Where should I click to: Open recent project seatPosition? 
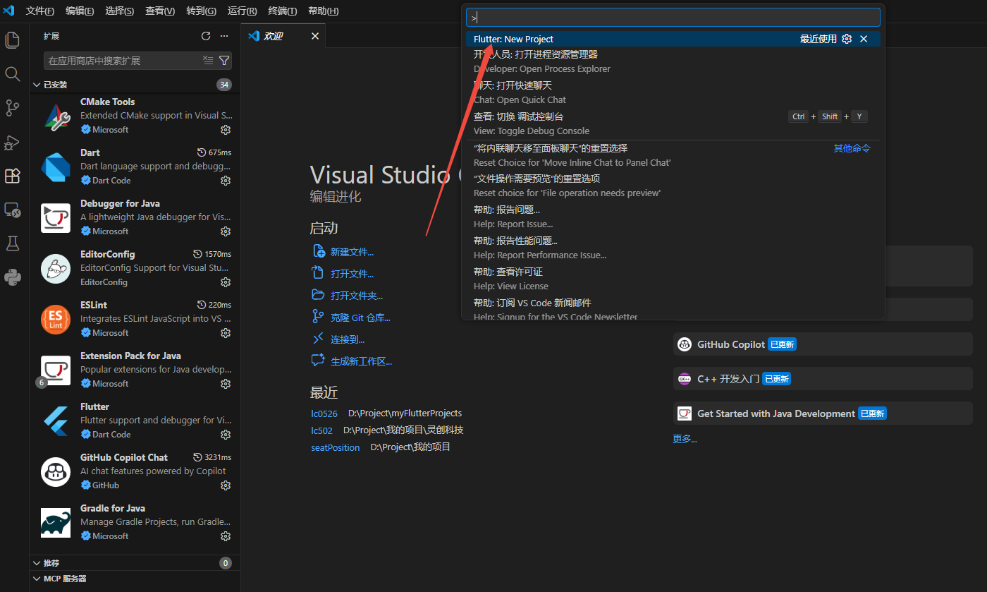click(336, 447)
